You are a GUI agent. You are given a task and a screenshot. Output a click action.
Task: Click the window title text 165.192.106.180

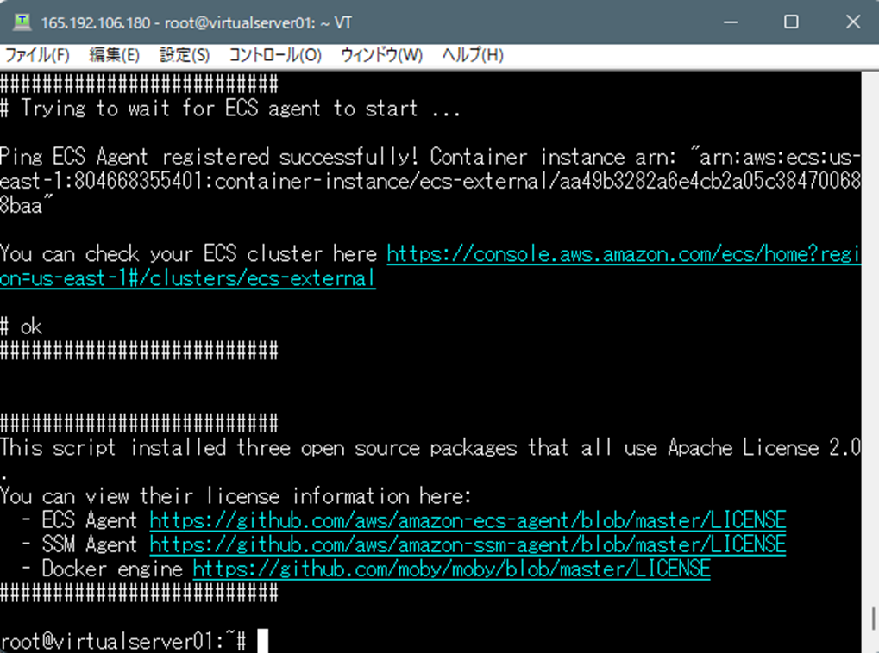tap(96, 23)
